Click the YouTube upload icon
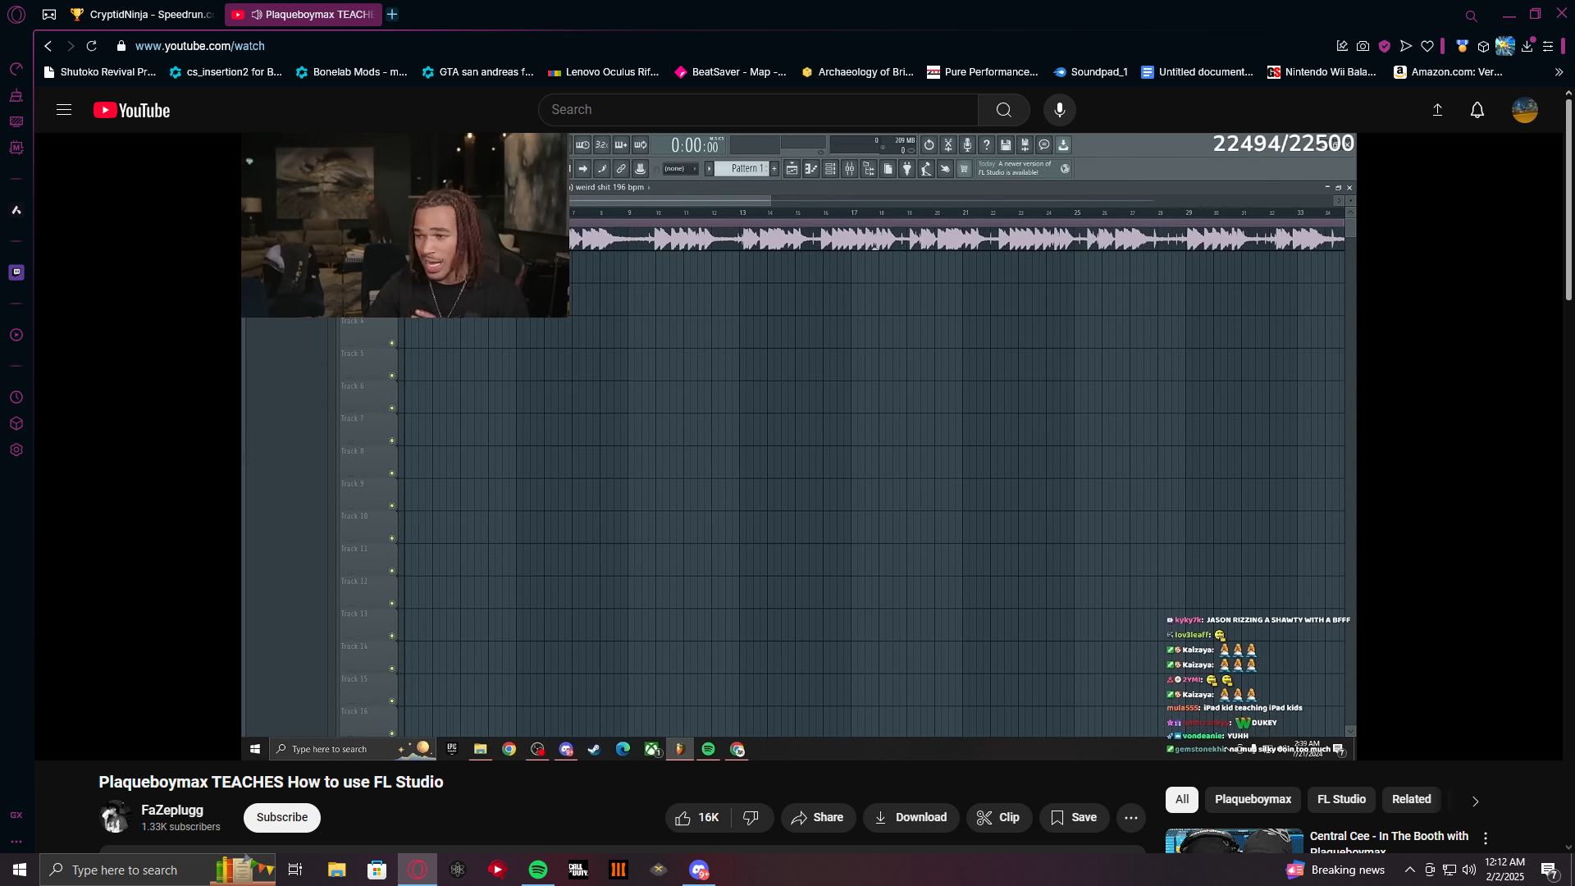The image size is (1575, 886). pyautogui.click(x=1437, y=110)
